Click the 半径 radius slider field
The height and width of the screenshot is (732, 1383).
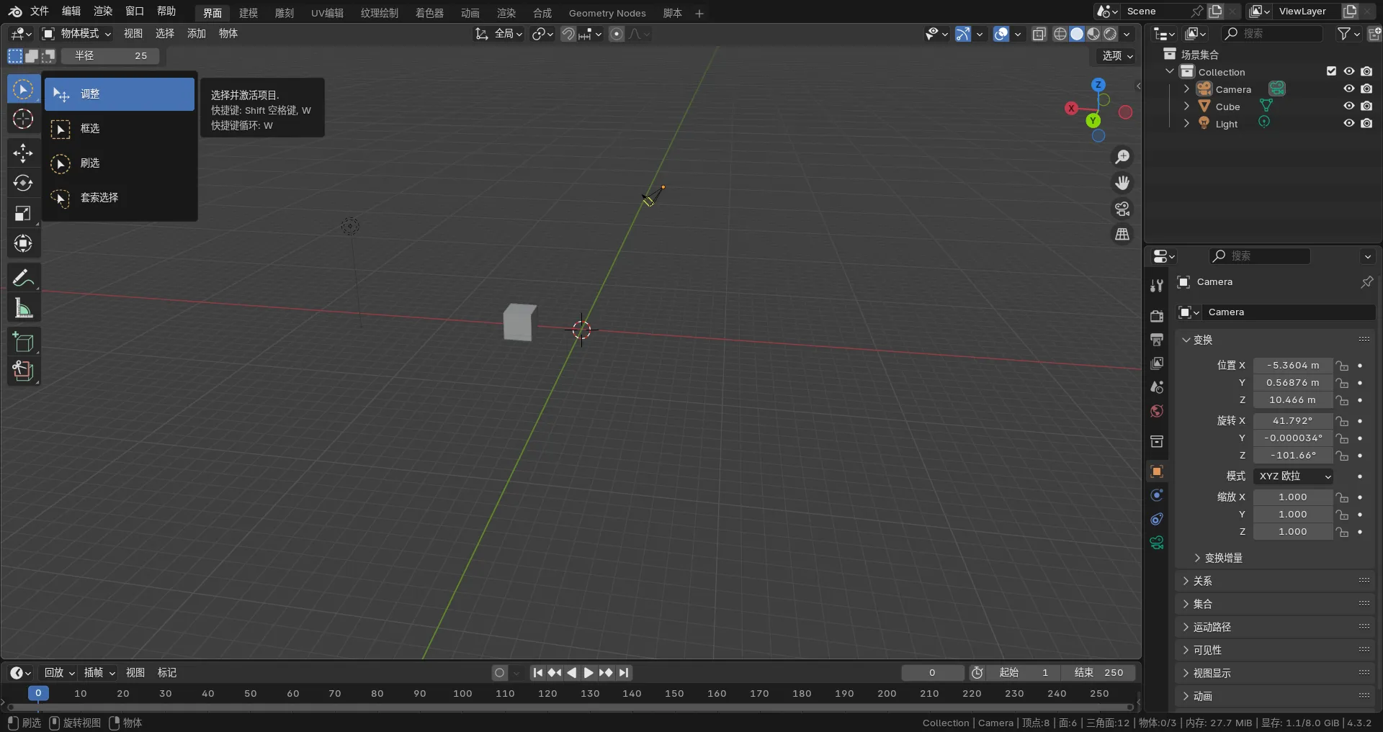111,55
